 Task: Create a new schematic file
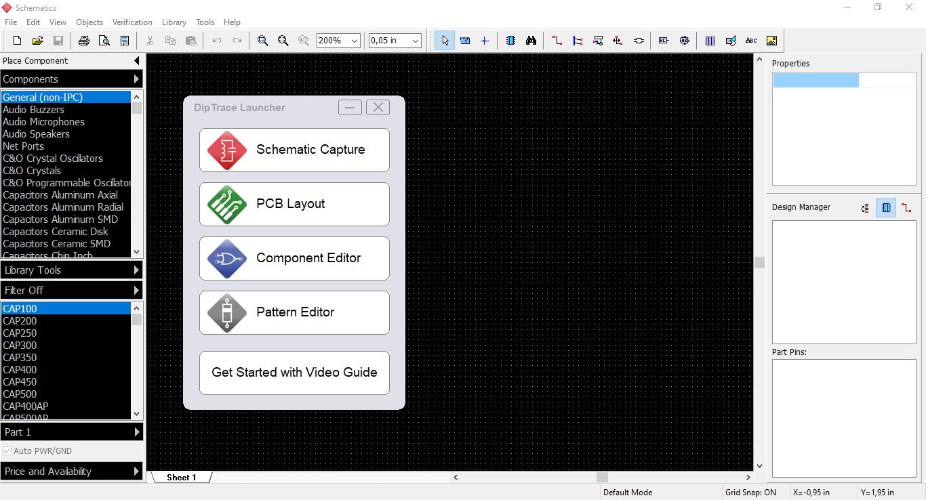(18, 41)
